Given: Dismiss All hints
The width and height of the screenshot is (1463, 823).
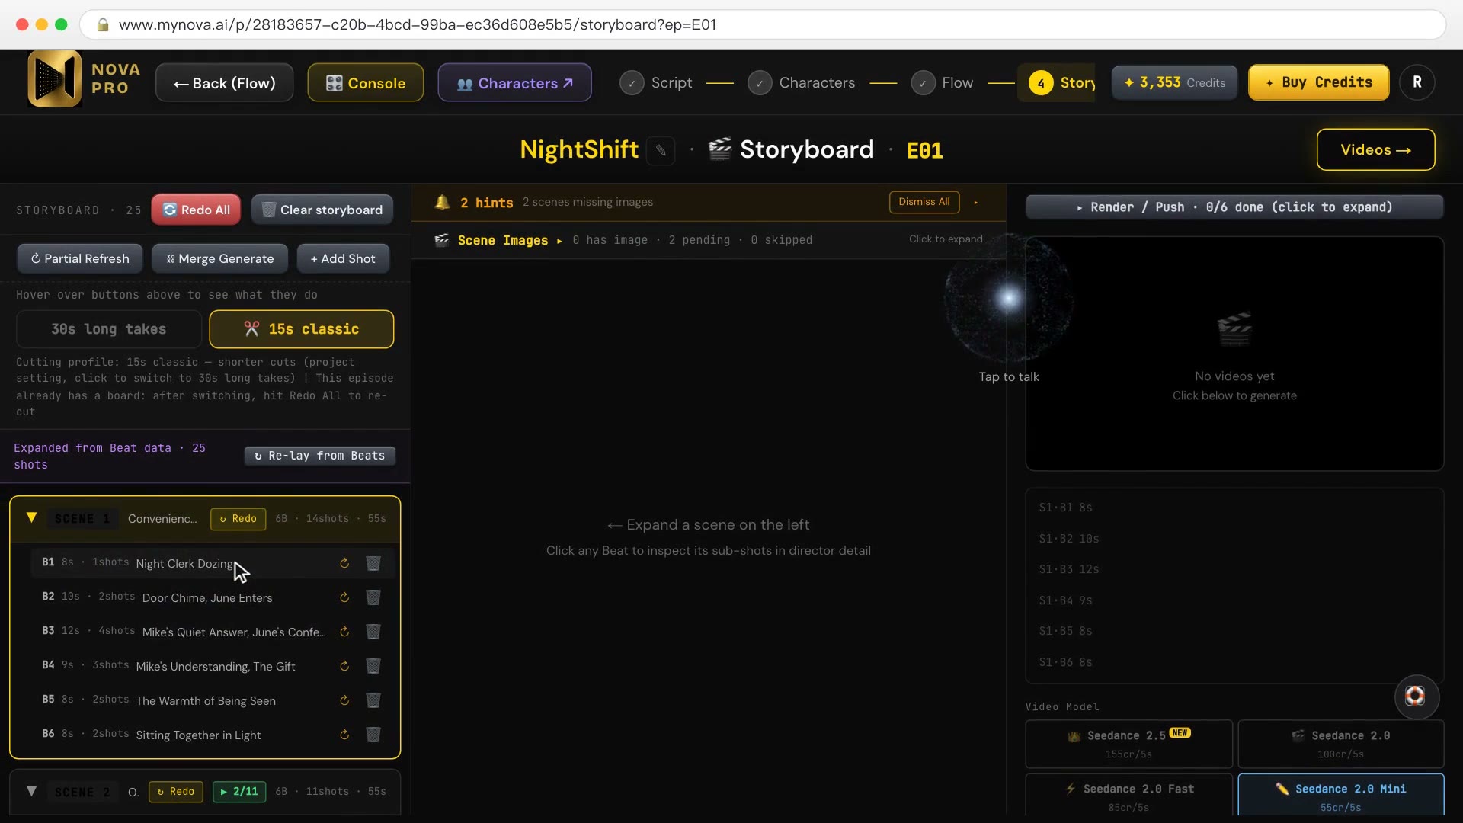Looking at the screenshot, I should [x=924, y=202].
